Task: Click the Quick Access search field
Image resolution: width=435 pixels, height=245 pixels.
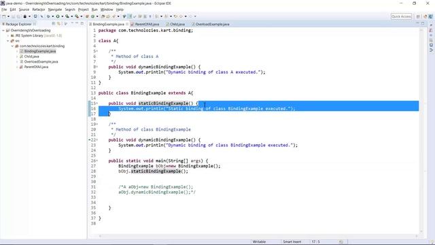Action: click(x=401, y=16)
